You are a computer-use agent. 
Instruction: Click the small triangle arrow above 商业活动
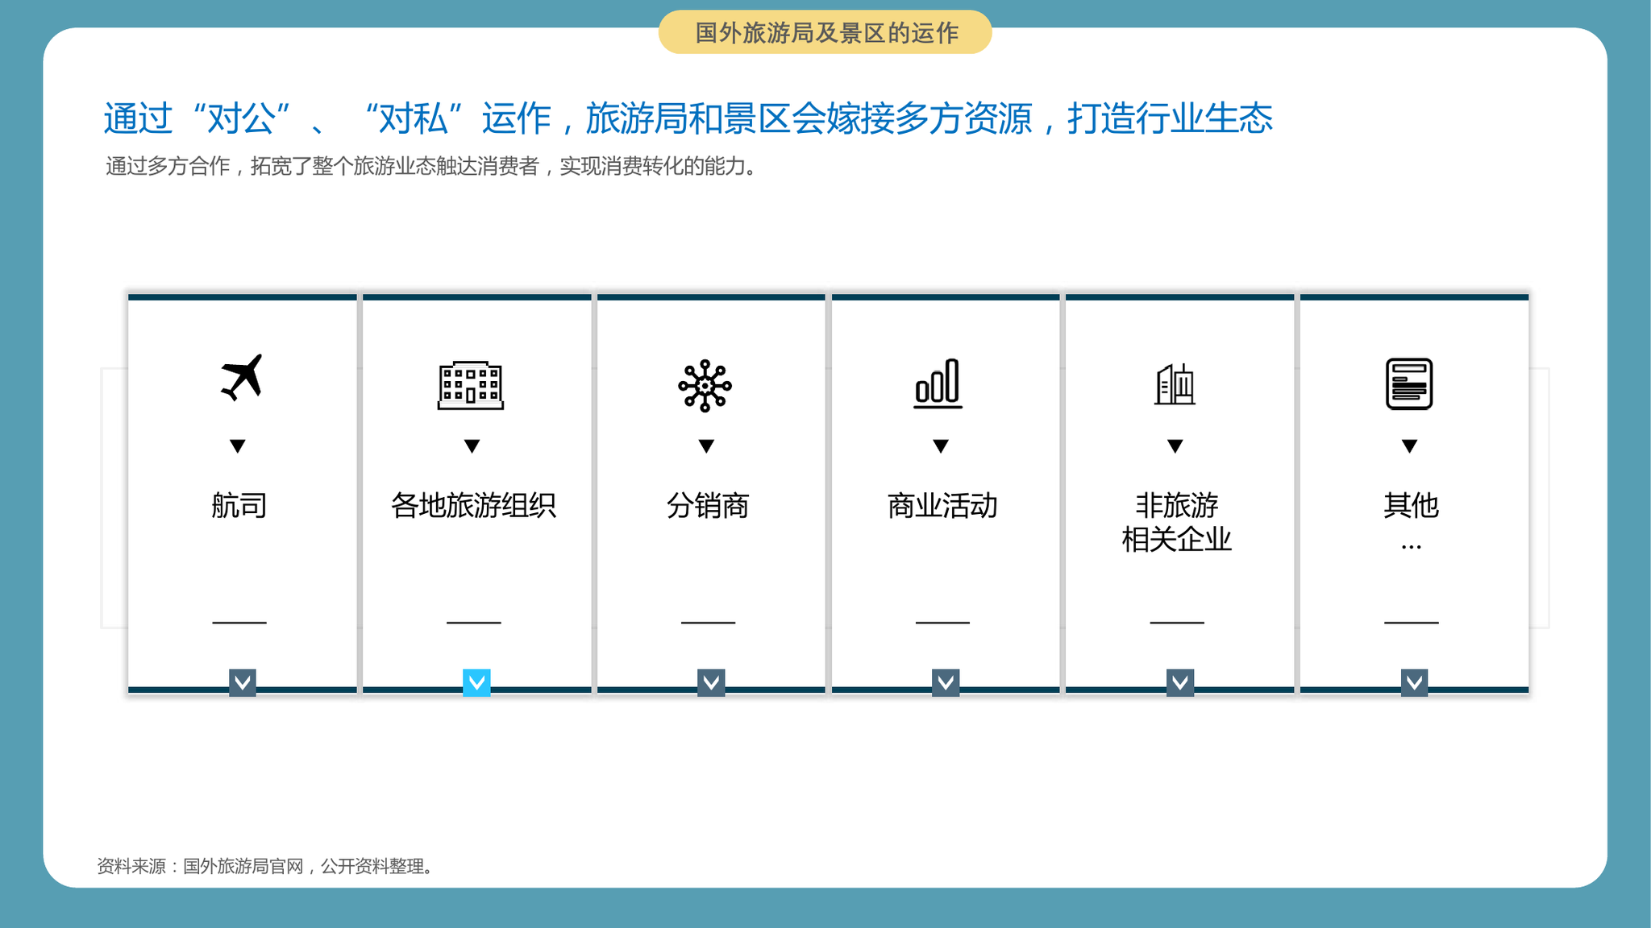tap(941, 446)
